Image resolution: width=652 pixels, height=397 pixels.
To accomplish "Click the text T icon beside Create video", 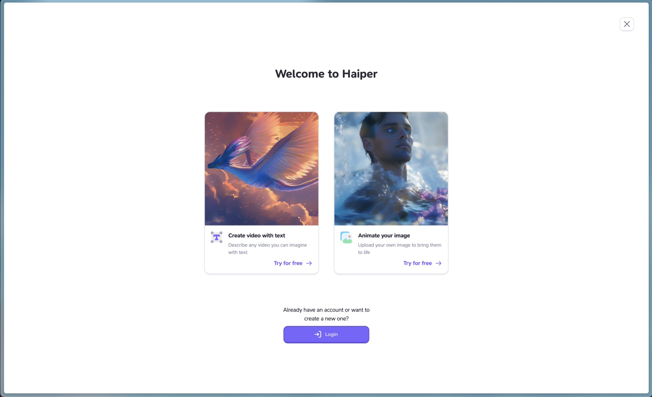I will coord(216,237).
